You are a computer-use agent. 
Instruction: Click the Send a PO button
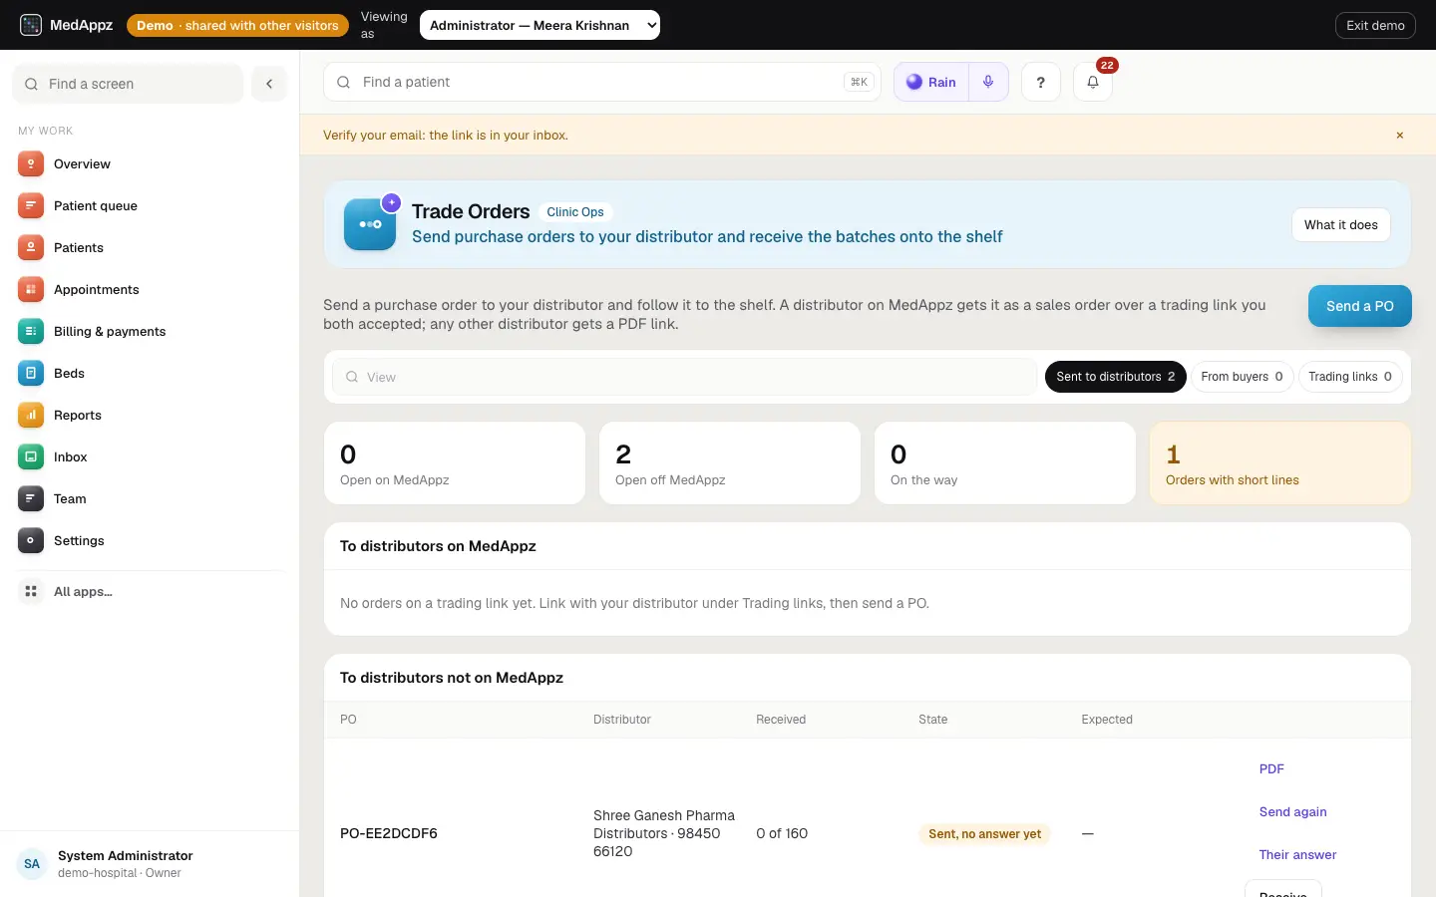pos(1360,306)
